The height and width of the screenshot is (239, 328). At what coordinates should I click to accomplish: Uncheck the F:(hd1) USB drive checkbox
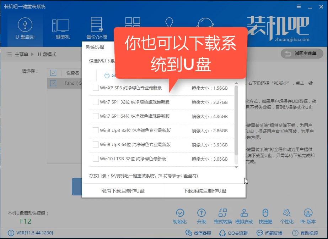coord(54,83)
